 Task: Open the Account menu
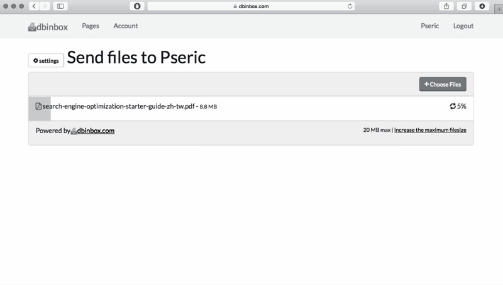tap(126, 26)
